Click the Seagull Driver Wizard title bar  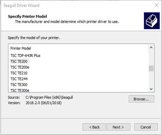click(67, 5)
